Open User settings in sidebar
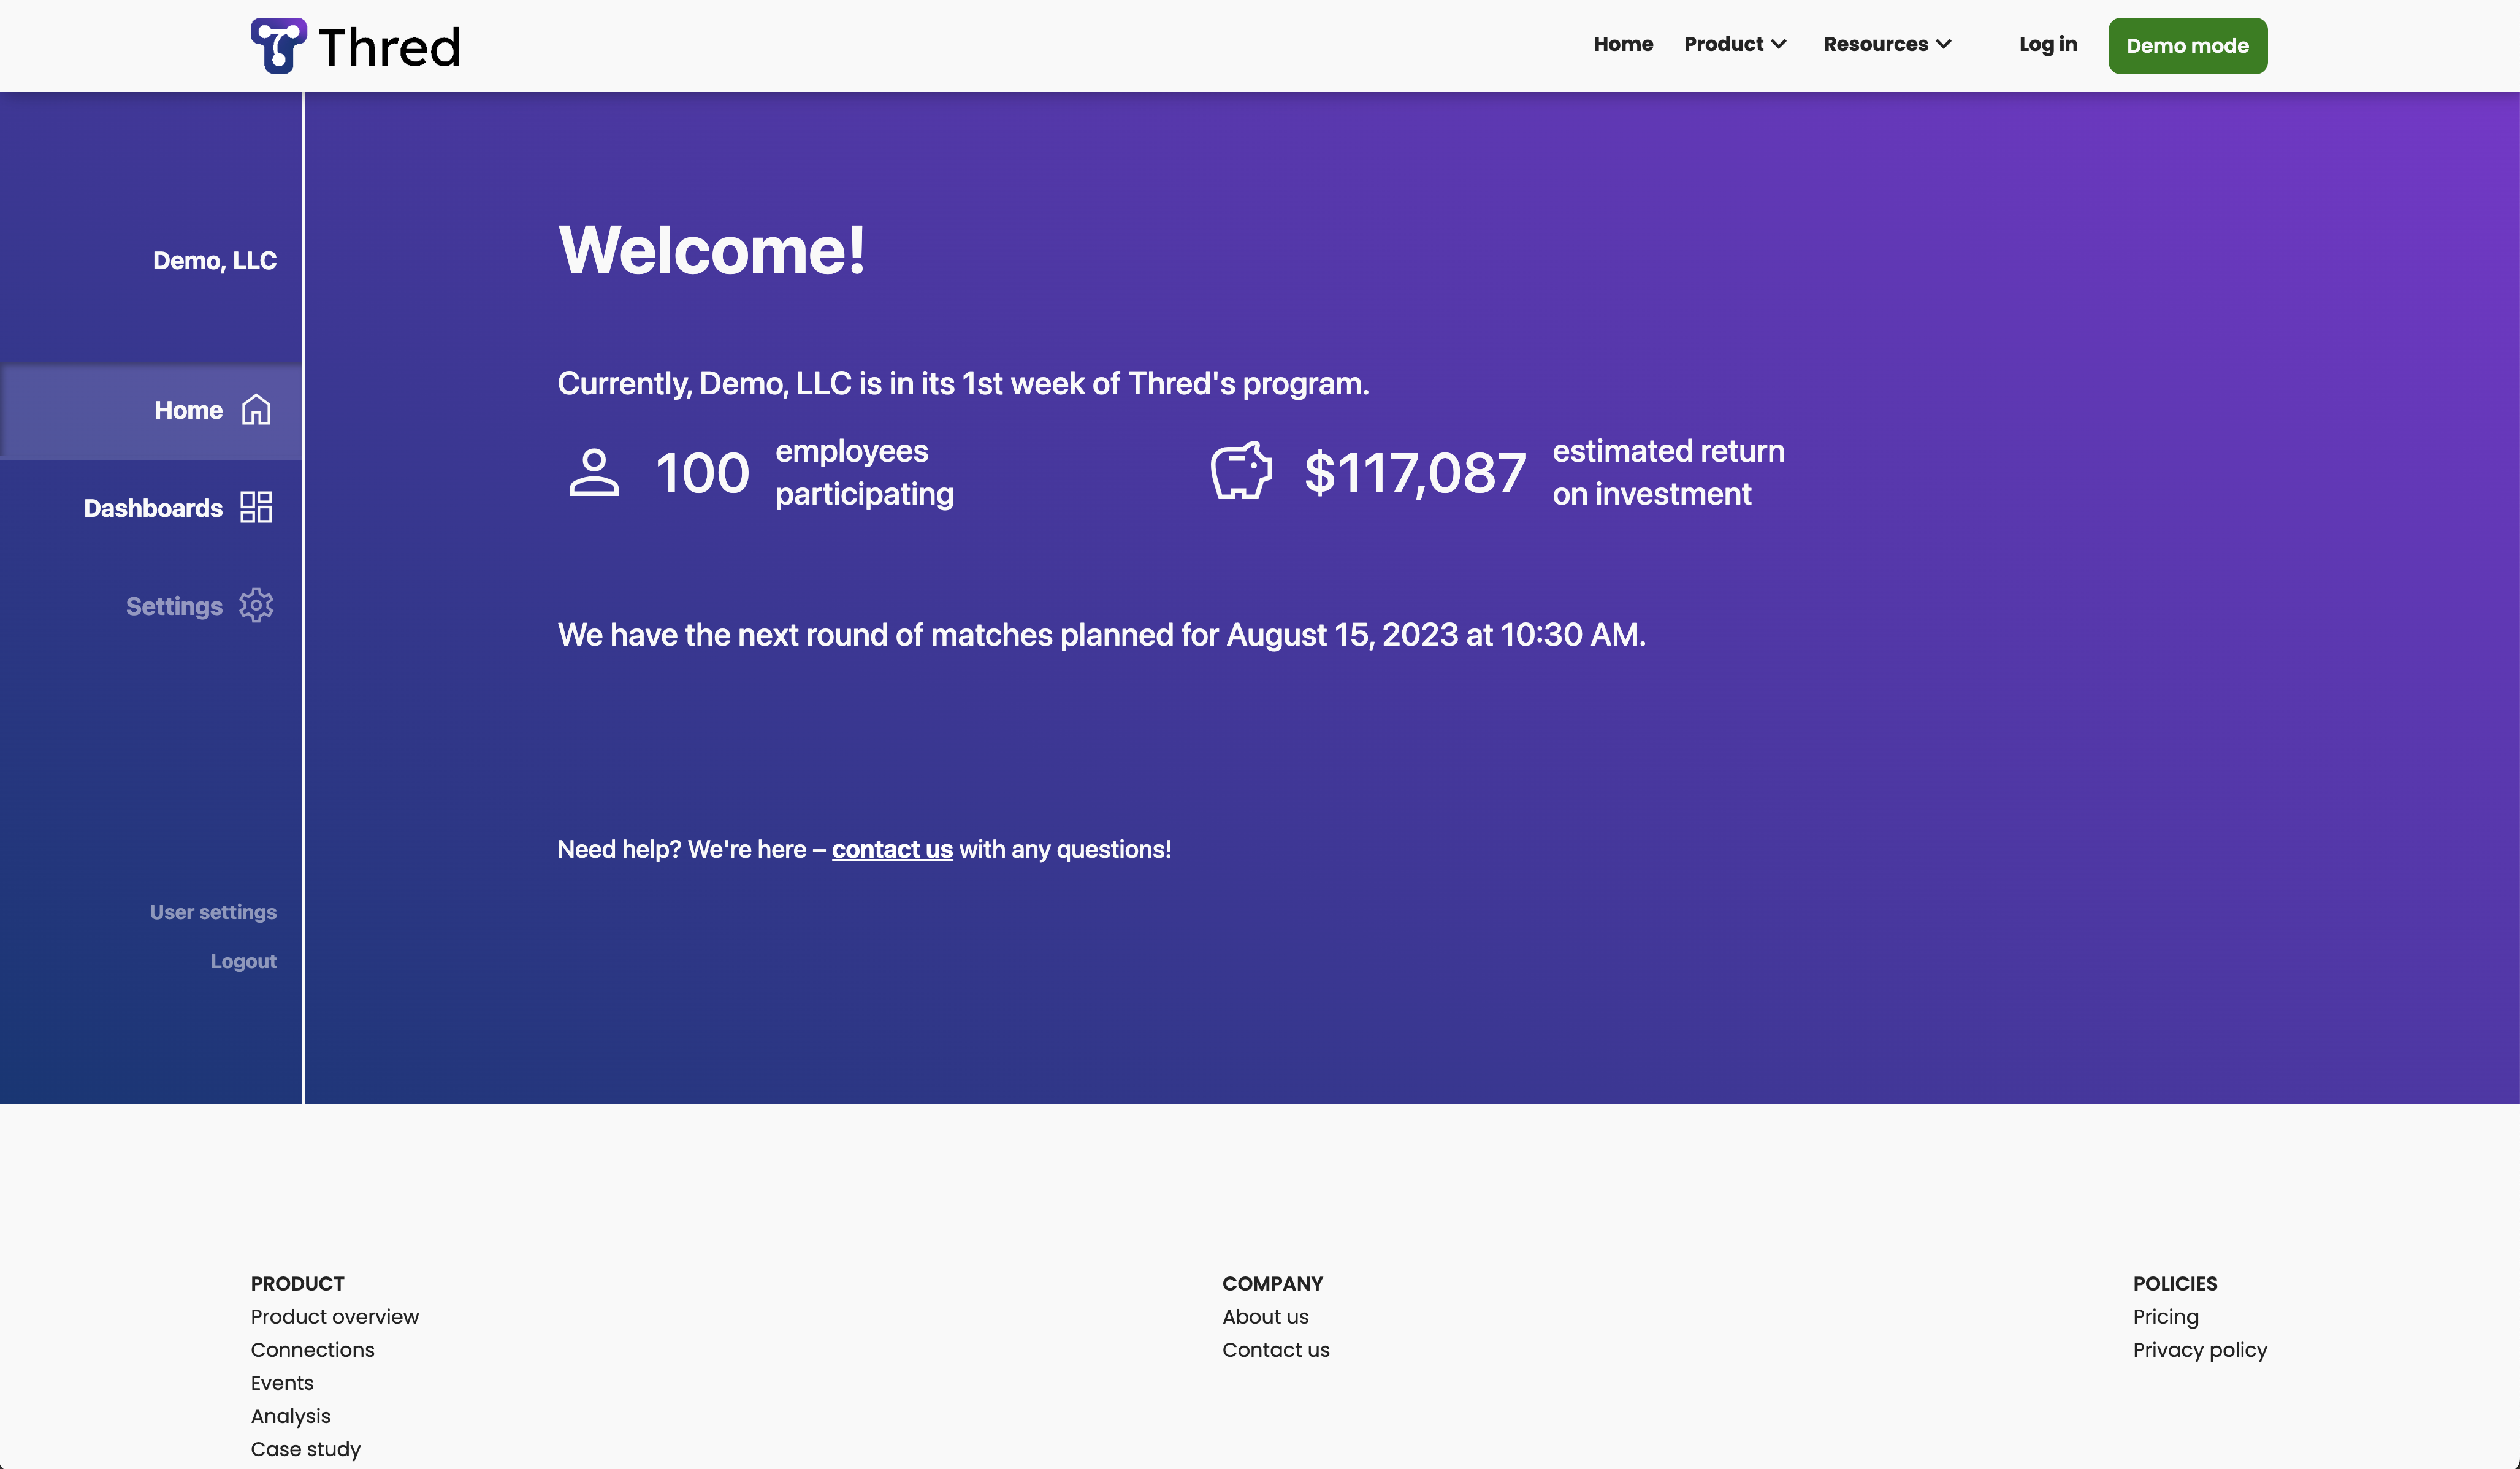This screenshot has width=2520, height=1469. [213, 912]
